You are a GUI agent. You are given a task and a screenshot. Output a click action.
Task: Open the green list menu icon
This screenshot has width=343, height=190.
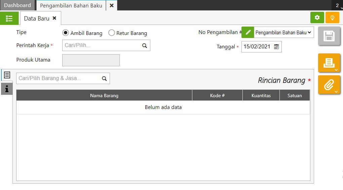tap(9, 18)
